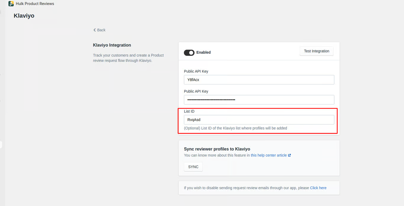The width and height of the screenshot is (404, 206).
Task: Open the external link icon beside help article
Action: pyautogui.click(x=290, y=155)
